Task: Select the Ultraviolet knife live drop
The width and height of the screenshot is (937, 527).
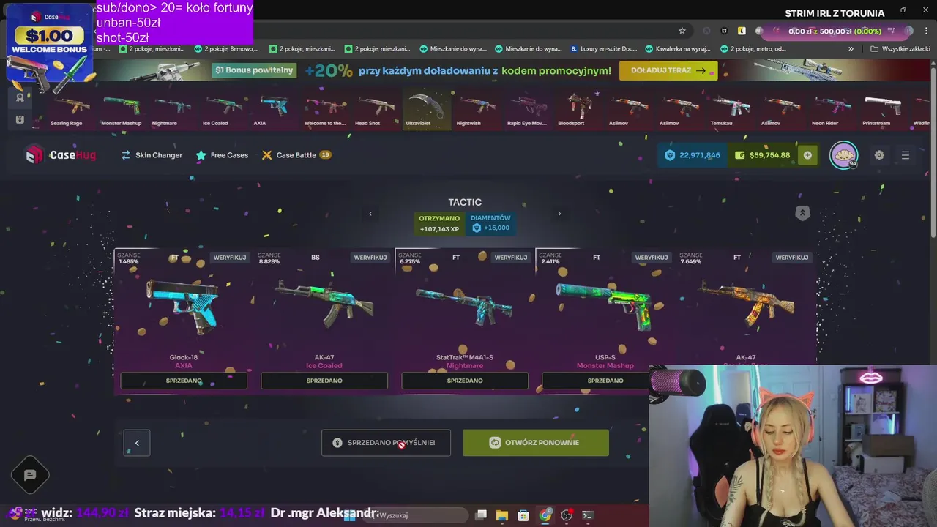Action: tap(428, 110)
